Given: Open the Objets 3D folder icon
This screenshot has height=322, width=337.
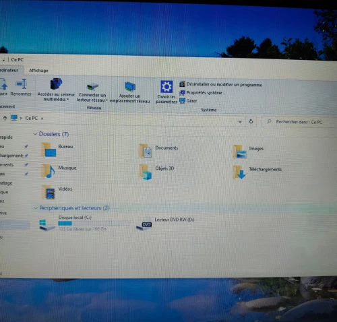Looking at the screenshot, I should coord(146,172).
